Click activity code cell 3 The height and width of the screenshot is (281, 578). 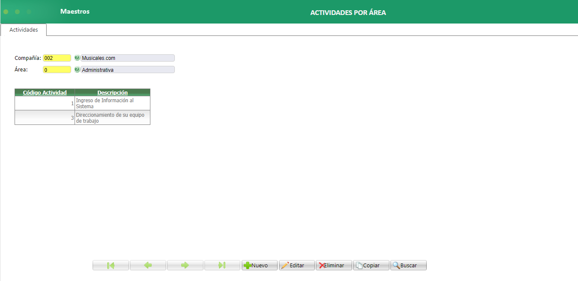pos(45,118)
